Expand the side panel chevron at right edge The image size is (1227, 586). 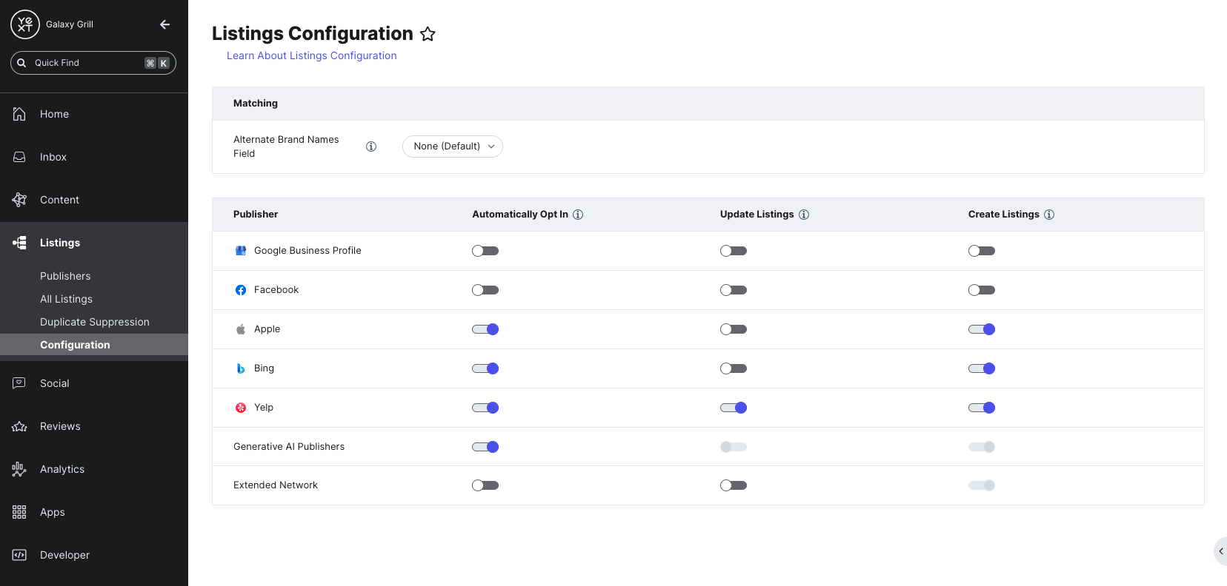pos(1221,551)
